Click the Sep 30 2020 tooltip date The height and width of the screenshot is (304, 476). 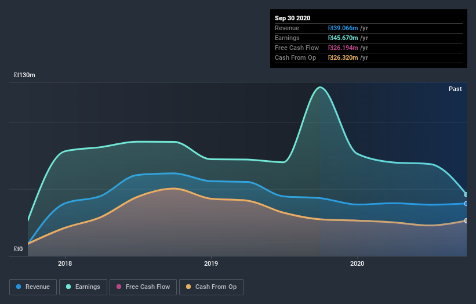[292, 18]
